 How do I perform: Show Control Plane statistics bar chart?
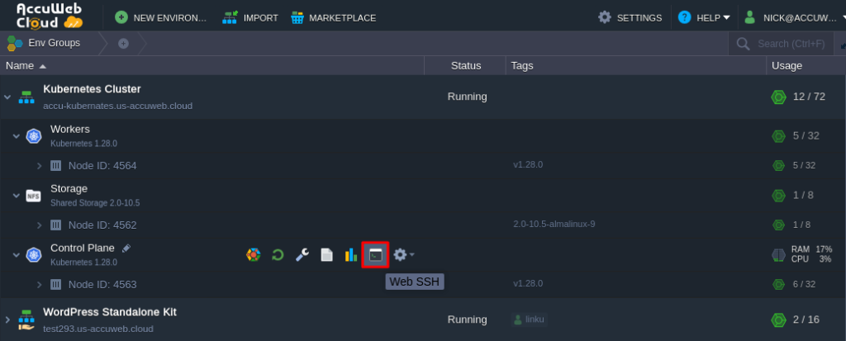350,255
